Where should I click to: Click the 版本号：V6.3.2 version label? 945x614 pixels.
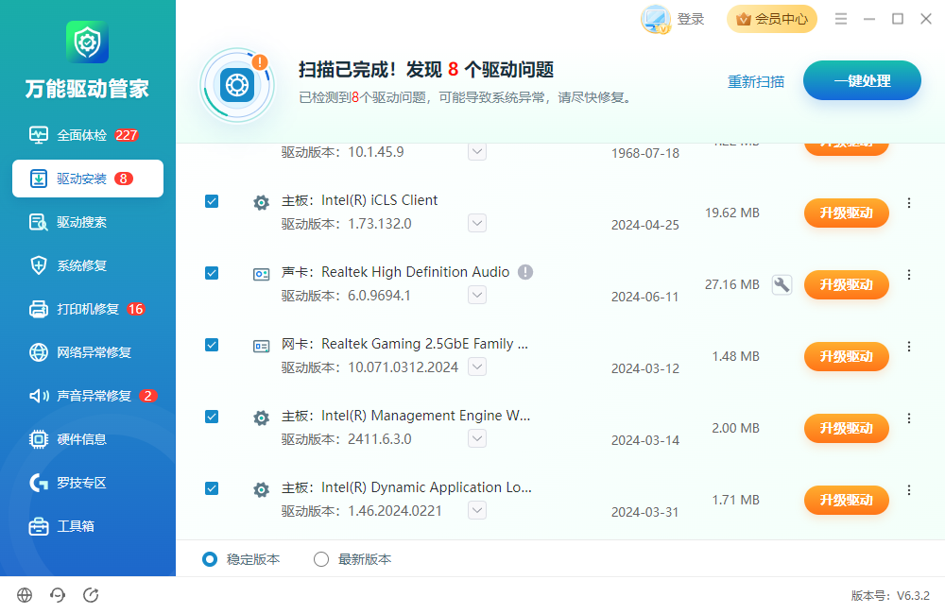click(890, 595)
